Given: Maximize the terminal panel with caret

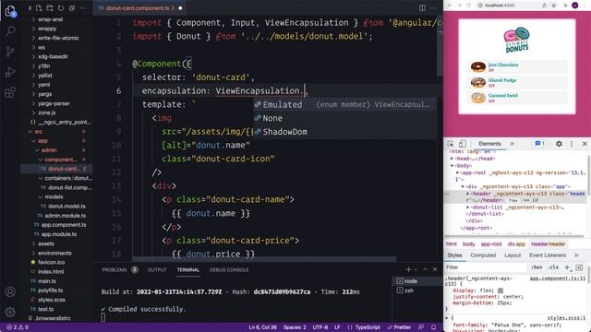Looking at the screenshot, I should click(426, 269).
